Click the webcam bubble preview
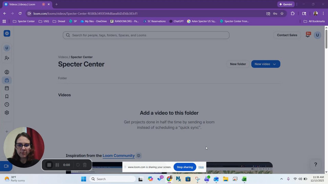328x184 pixels. pos(24,147)
